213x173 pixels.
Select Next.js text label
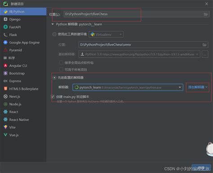pyautogui.click(x=14, y=96)
